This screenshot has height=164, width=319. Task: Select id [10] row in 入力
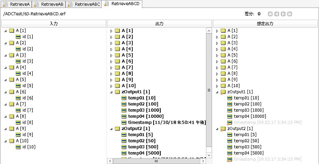[x=26, y=147]
